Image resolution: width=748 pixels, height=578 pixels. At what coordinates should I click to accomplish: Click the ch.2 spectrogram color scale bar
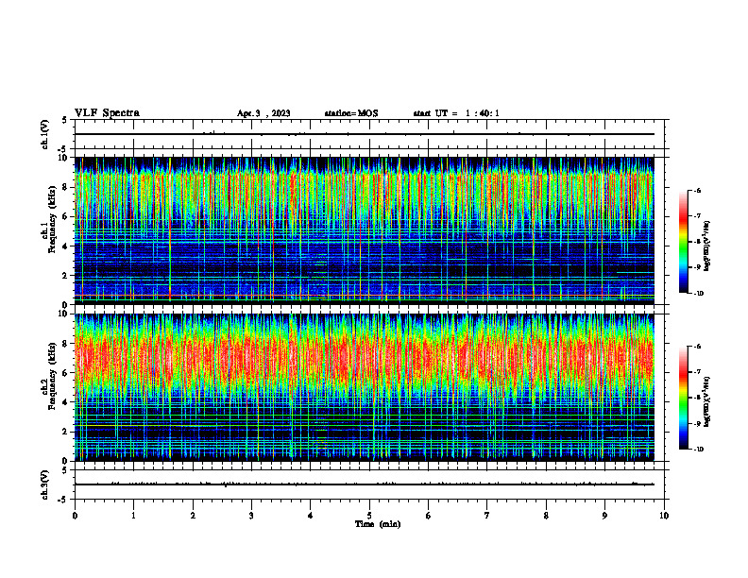(x=683, y=398)
